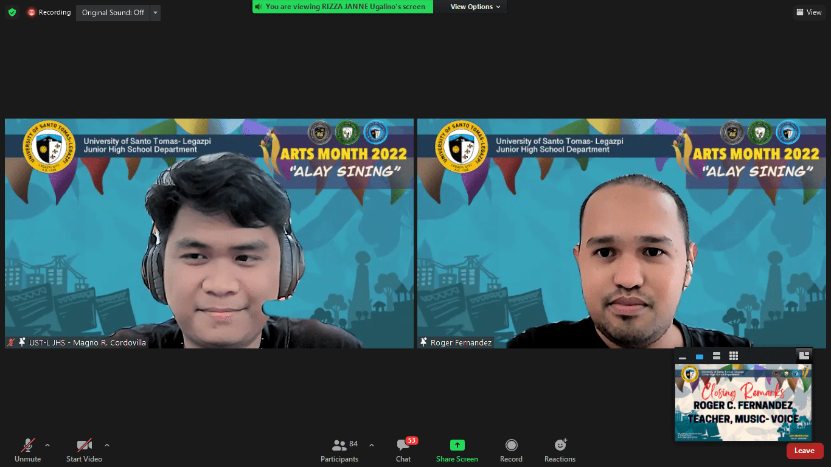Toggle the Record button
Image resolution: width=831 pixels, height=467 pixels.
511,446
